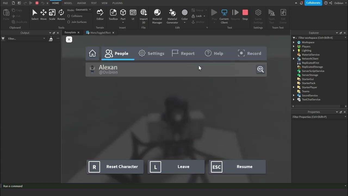Open the Report tab in game menu

(x=183, y=53)
